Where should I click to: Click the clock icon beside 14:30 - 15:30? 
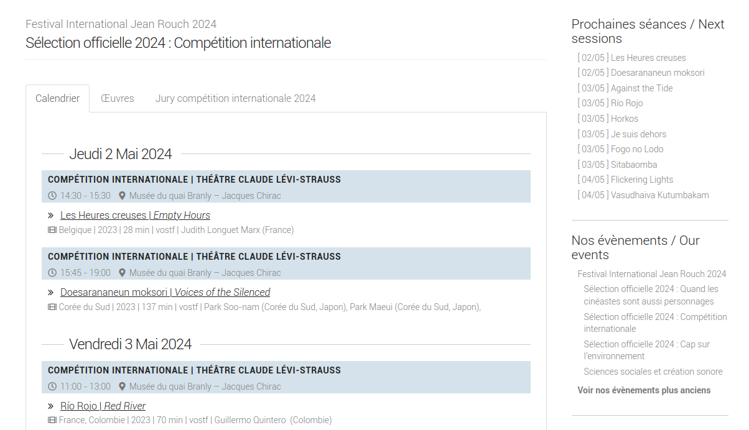pyautogui.click(x=52, y=196)
